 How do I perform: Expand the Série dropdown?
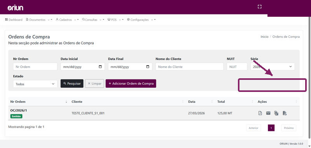273,67
